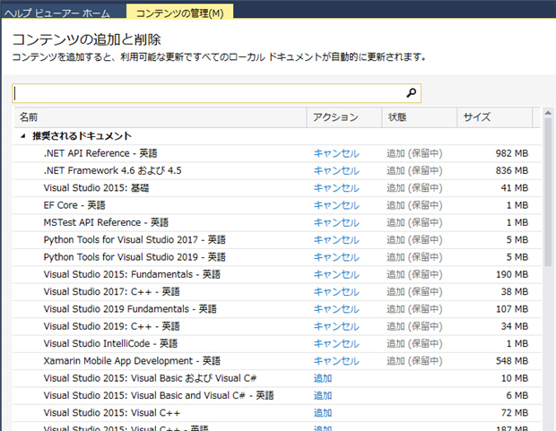Select Visual Studio 2015: Visual C++ name
Screen dimensions: 556x431
pyautogui.click(x=112, y=413)
